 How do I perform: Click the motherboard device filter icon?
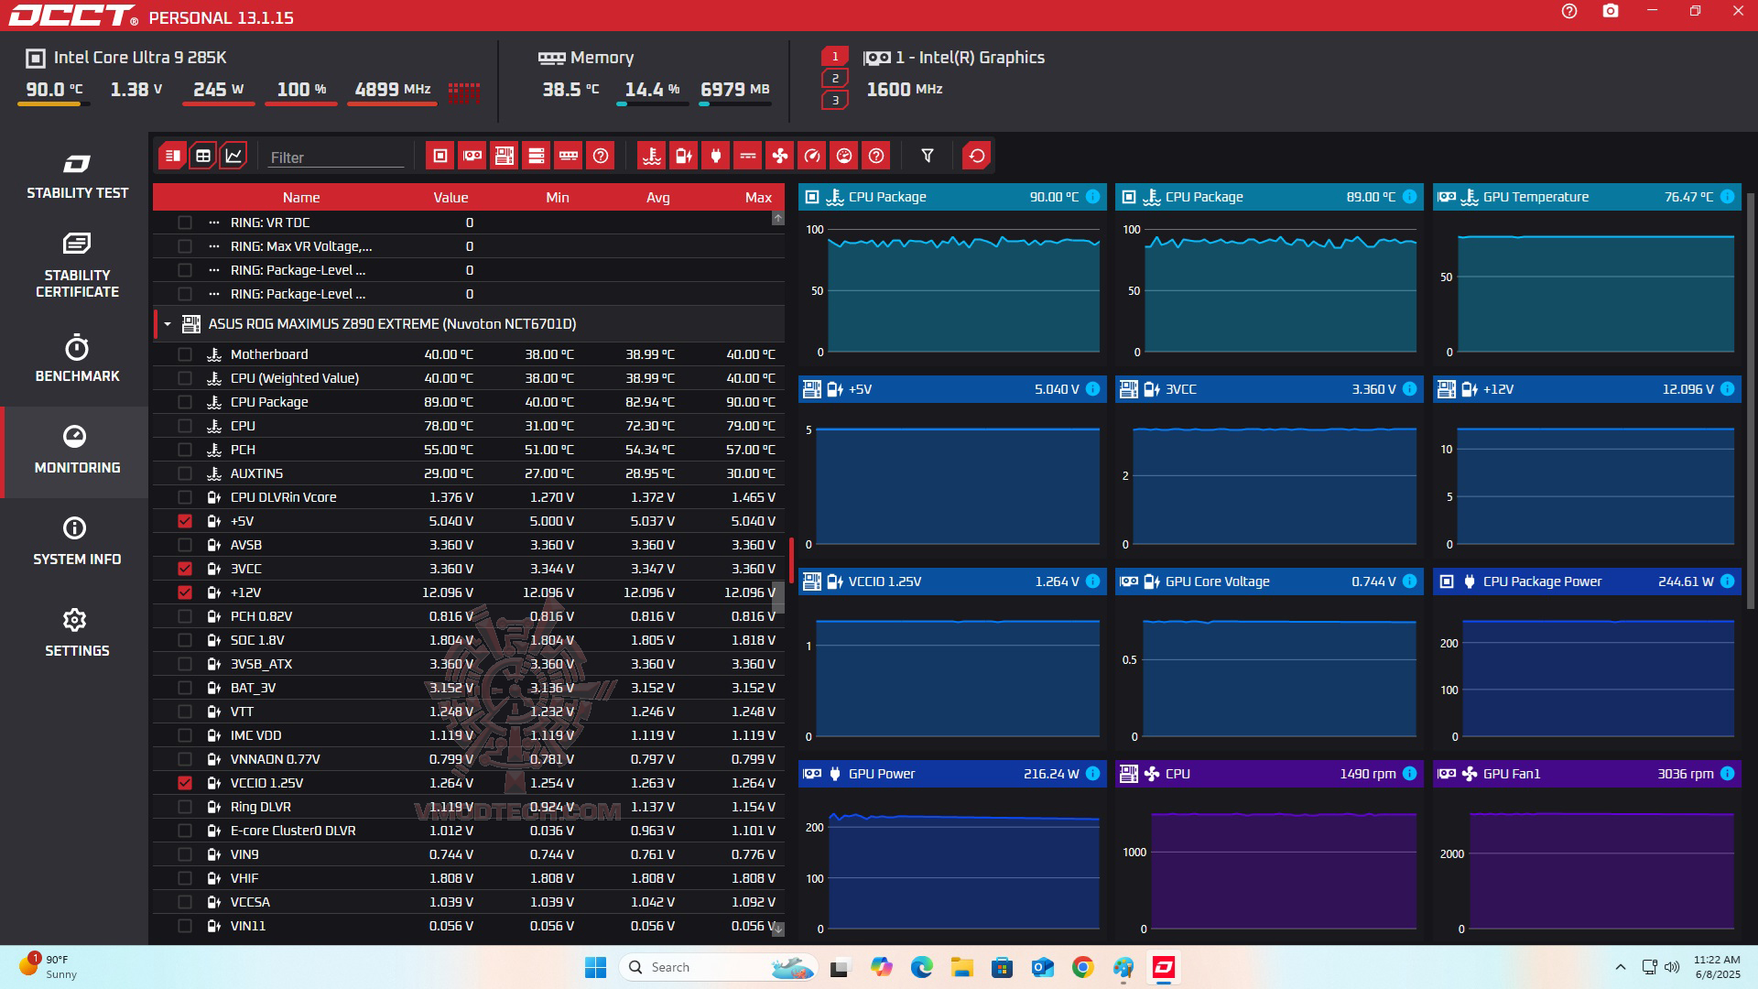(x=505, y=156)
